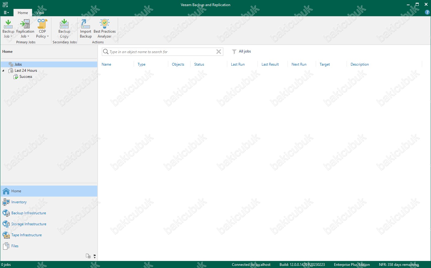
Task: Click the 'NFR: 358 days remaining' text
Action: pyautogui.click(x=399, y=265)
